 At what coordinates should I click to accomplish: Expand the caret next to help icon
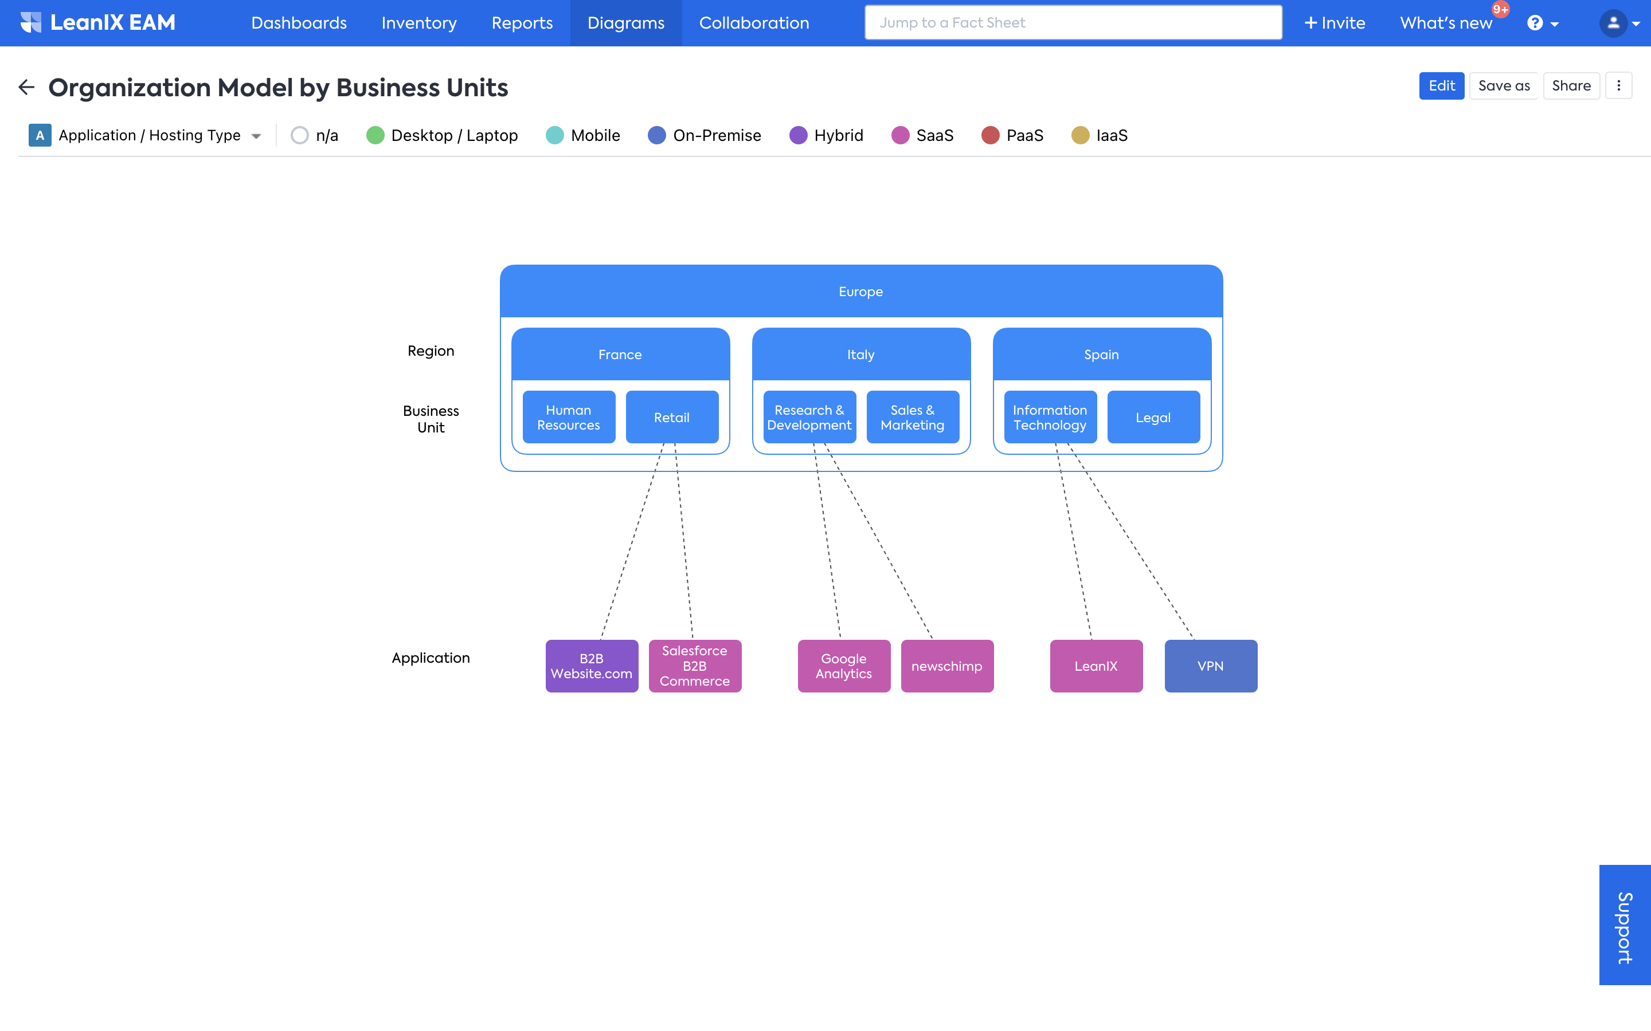[x=1555, y=24]
